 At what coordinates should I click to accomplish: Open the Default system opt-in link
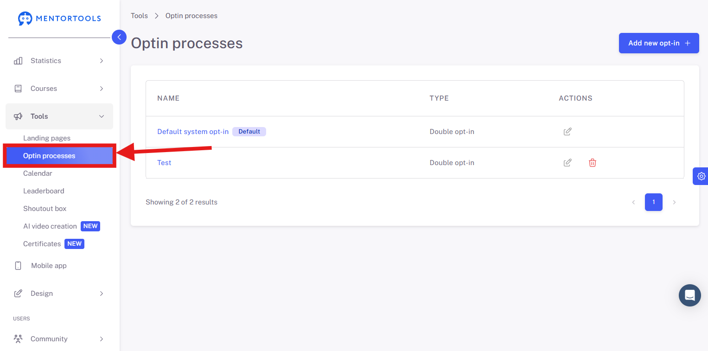point(193,132)
